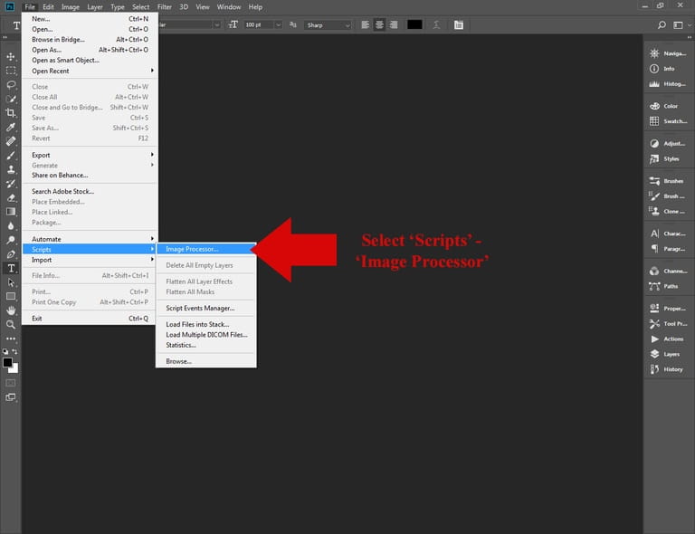Open the Character panel
This screenshot has width=695, height=534.
tap(669, 234)
